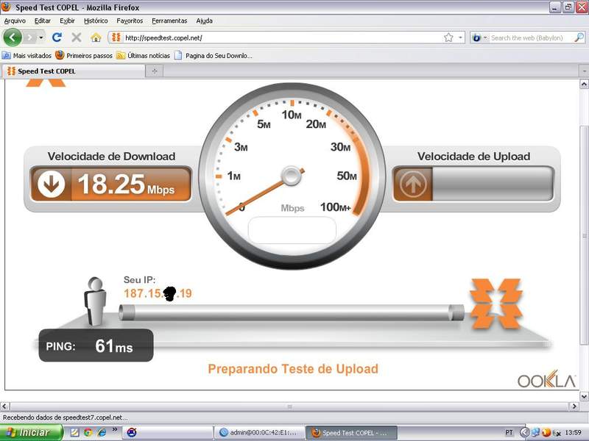Click the upload arrow icon in Upload panel
Image resolution: width=589 pixels, height=441 pixels.
click(413, 184)
